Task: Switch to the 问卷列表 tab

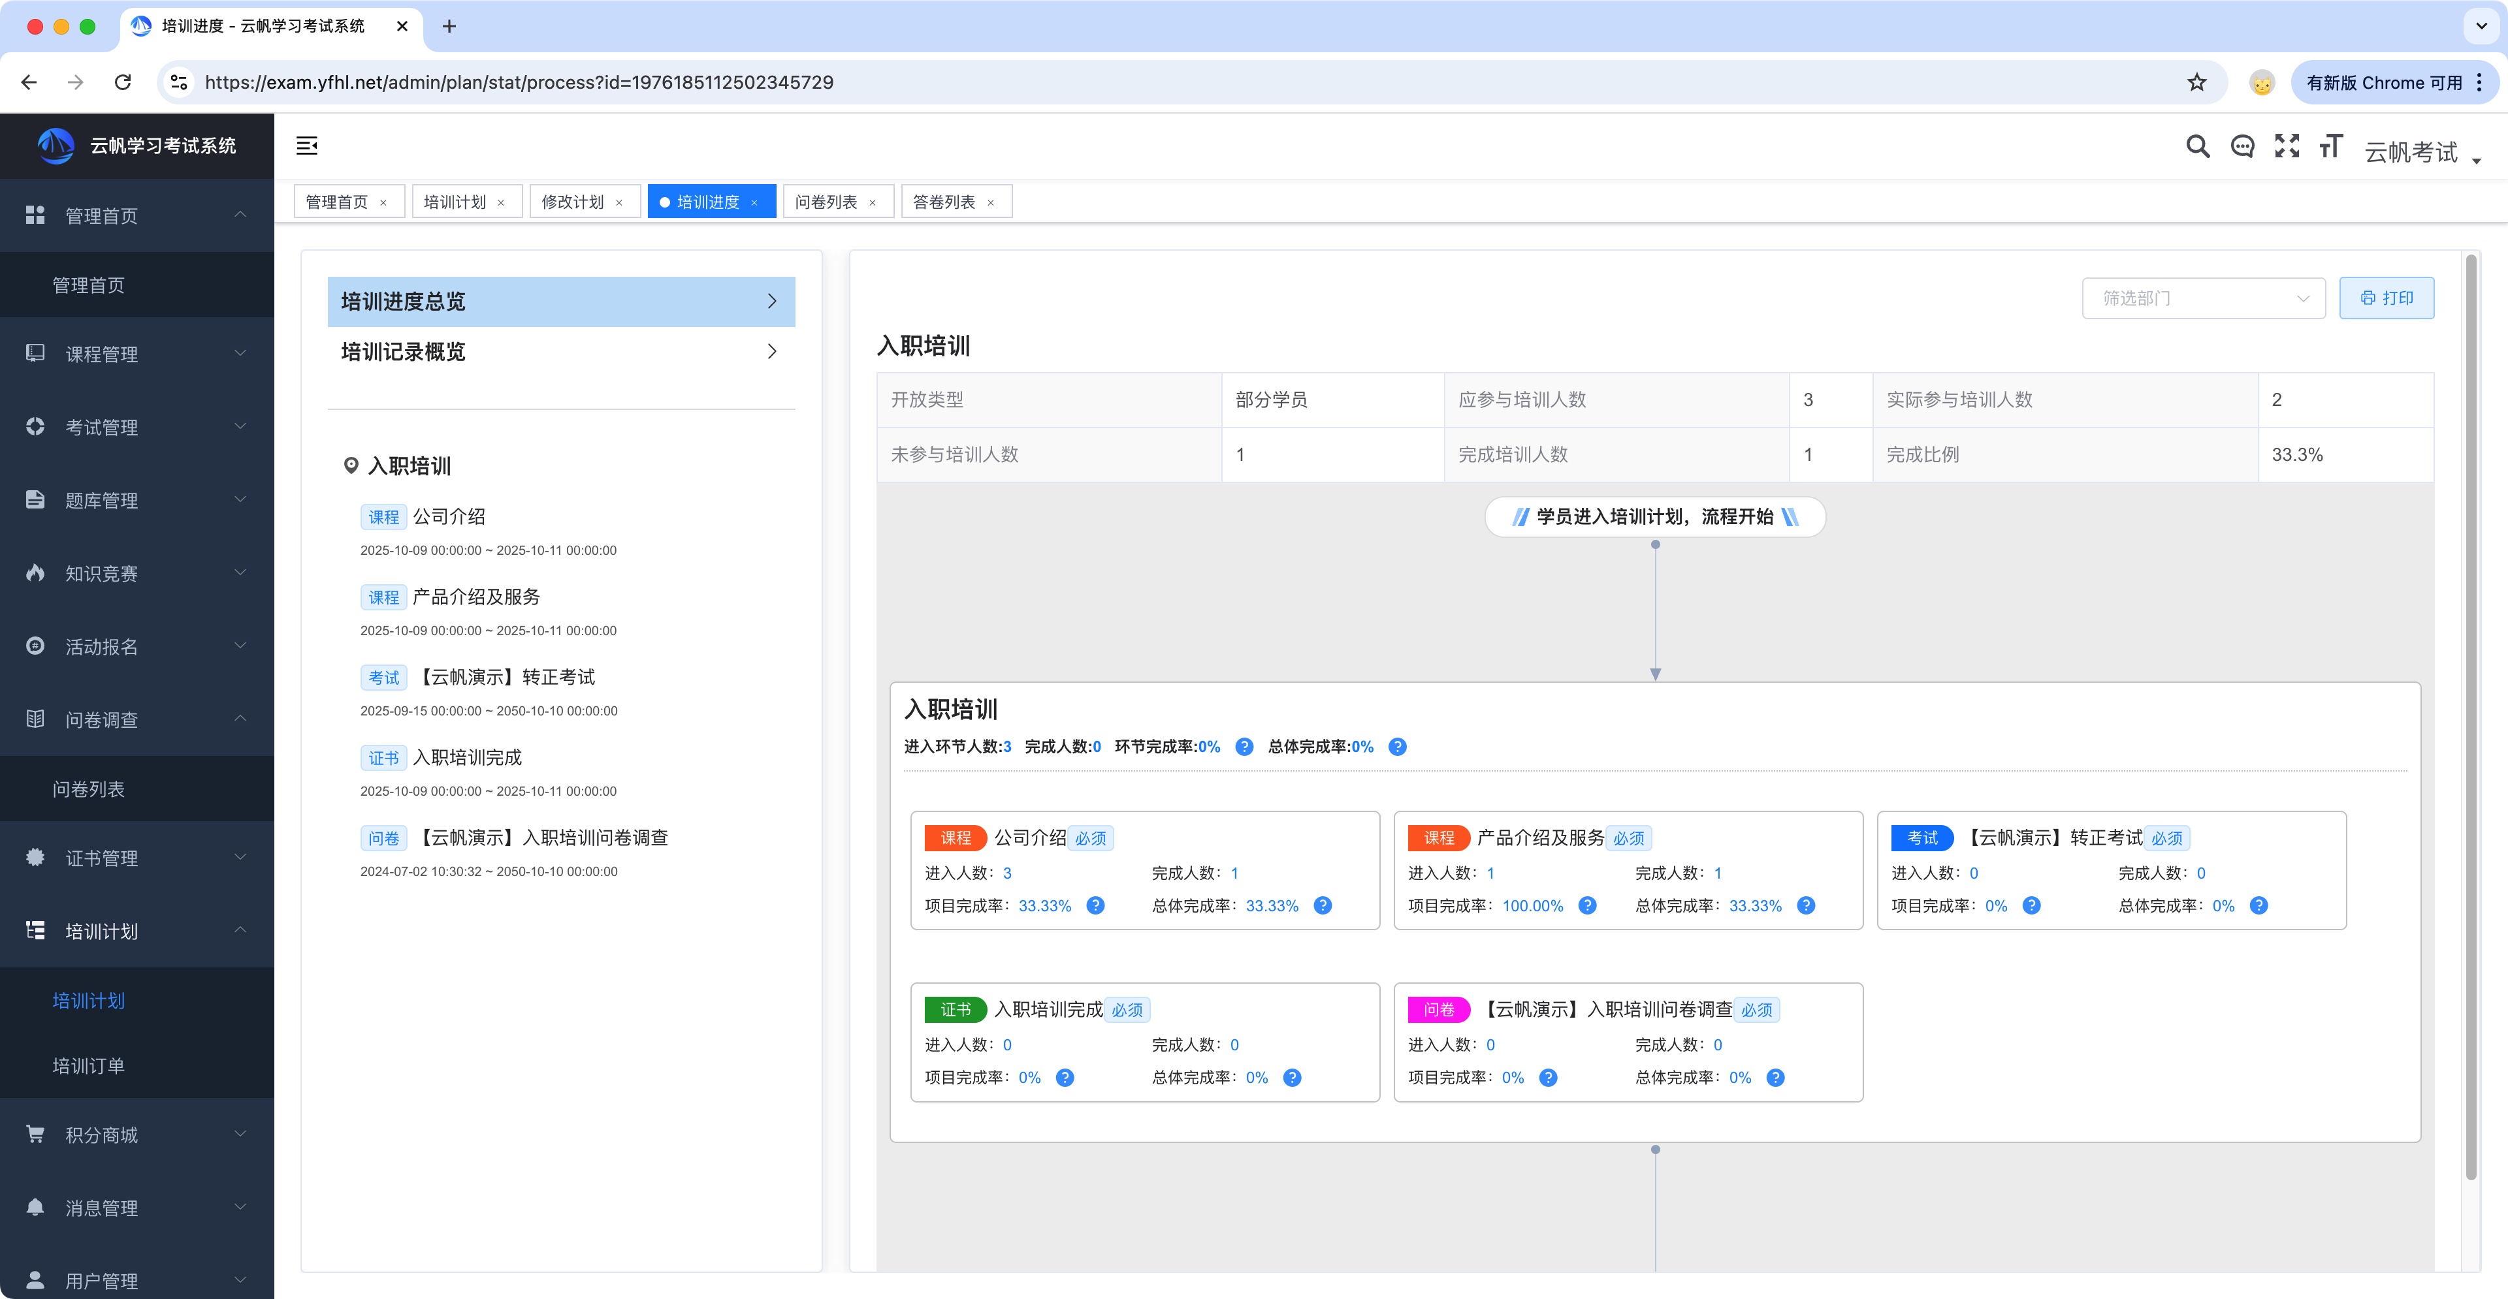Action: (x=826, y=202)
